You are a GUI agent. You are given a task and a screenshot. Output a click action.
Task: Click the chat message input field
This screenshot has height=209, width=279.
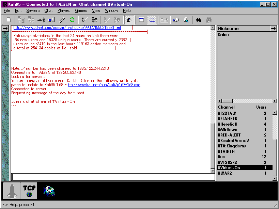pos(113,177)
